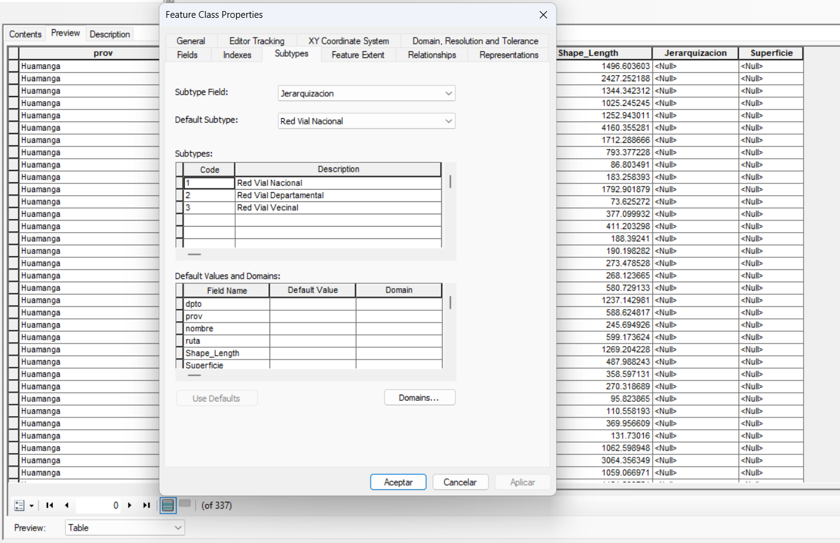The image size is (840, 543).
Task: Open the Table Options menu icon
Action: 23,505
